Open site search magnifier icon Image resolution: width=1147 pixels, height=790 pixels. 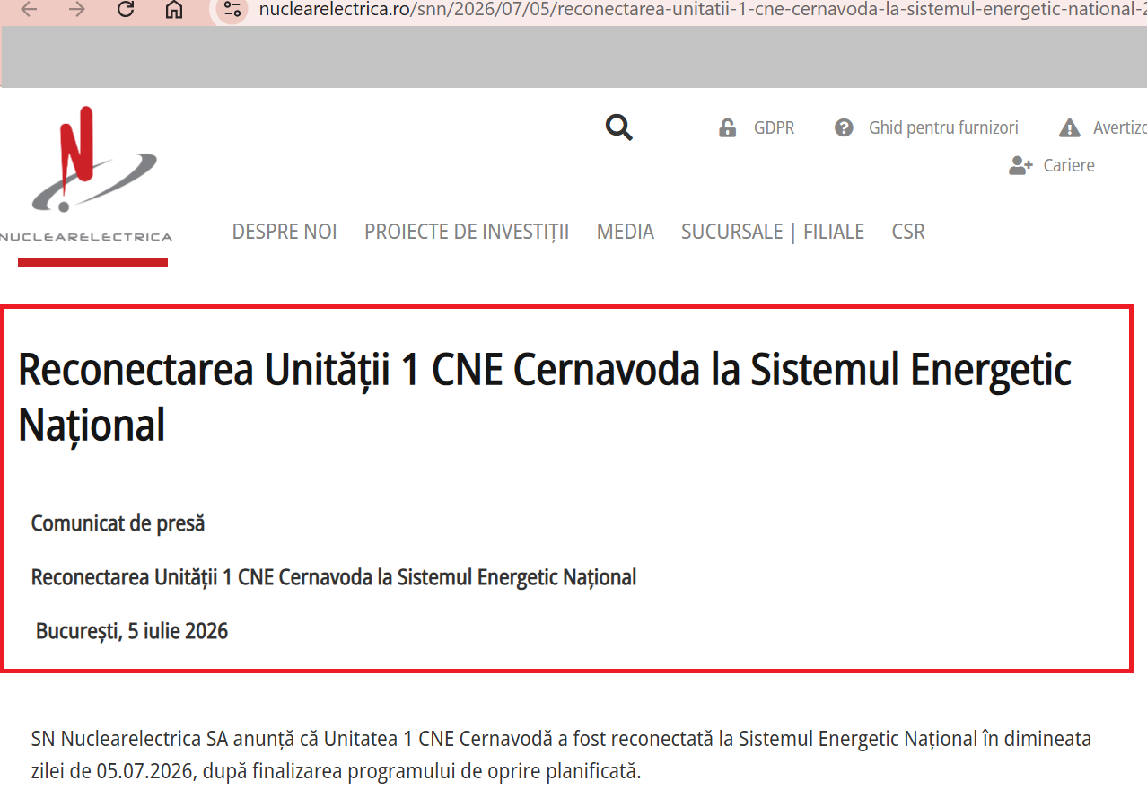(619, 127)
